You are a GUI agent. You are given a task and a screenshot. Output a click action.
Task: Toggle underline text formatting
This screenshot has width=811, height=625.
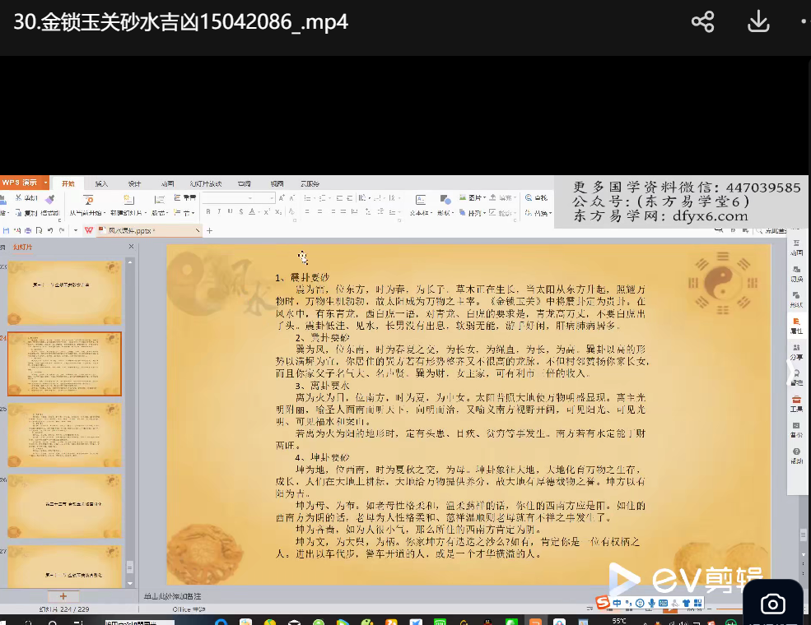click(230, 212)
